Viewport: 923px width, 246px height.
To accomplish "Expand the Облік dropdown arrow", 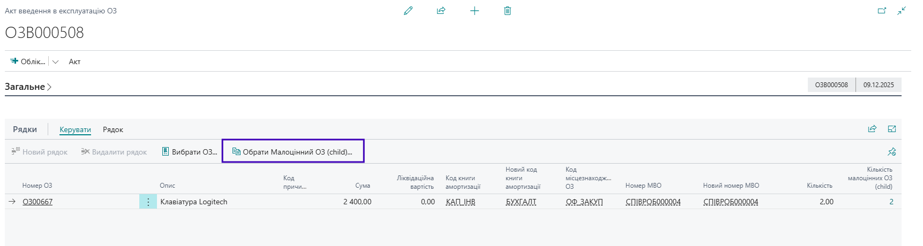I will 55,62.
